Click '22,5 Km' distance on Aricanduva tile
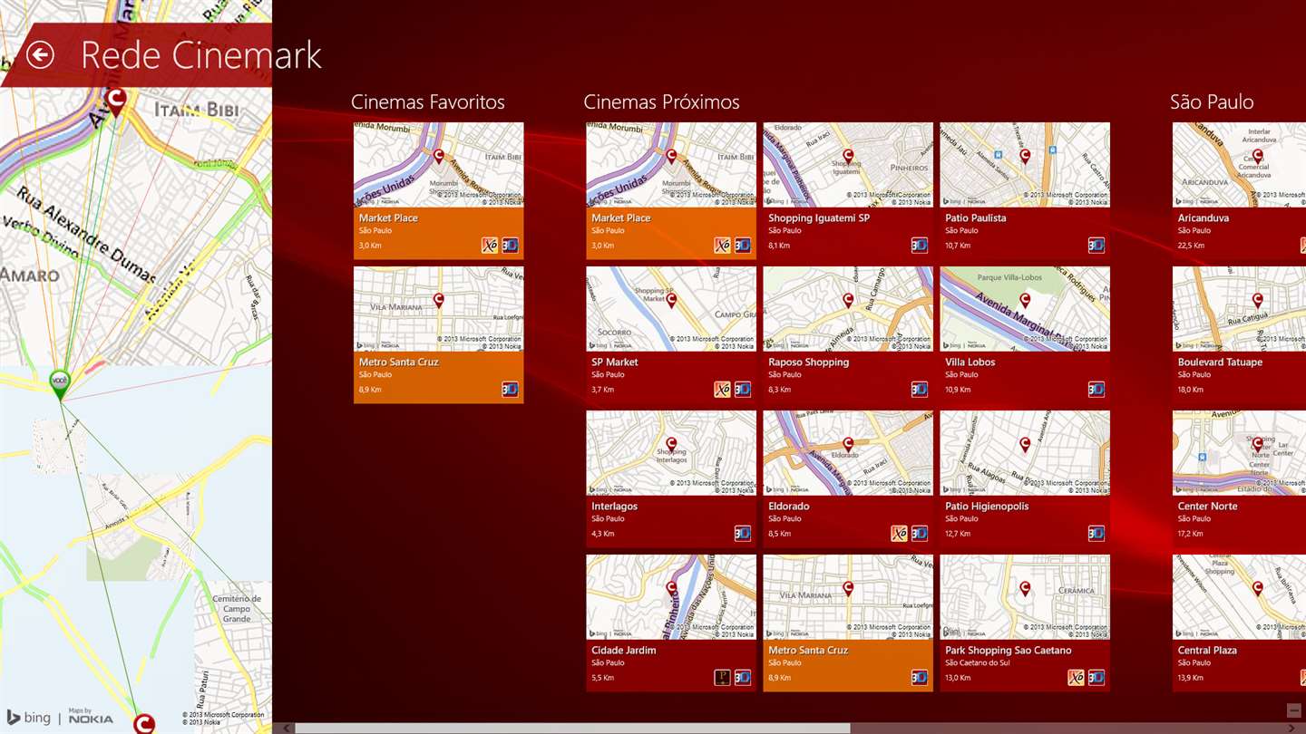This screenshot has width=1306, height=734. 1190,246
